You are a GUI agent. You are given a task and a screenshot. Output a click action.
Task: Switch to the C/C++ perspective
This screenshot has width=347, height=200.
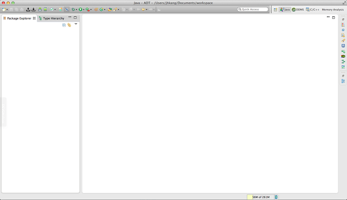click(312, 10)
